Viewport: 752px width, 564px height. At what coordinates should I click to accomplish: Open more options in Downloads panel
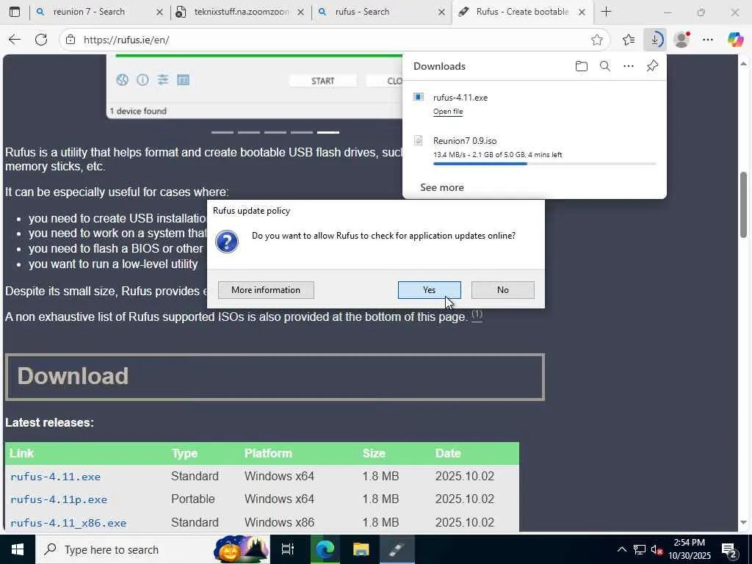629,66
